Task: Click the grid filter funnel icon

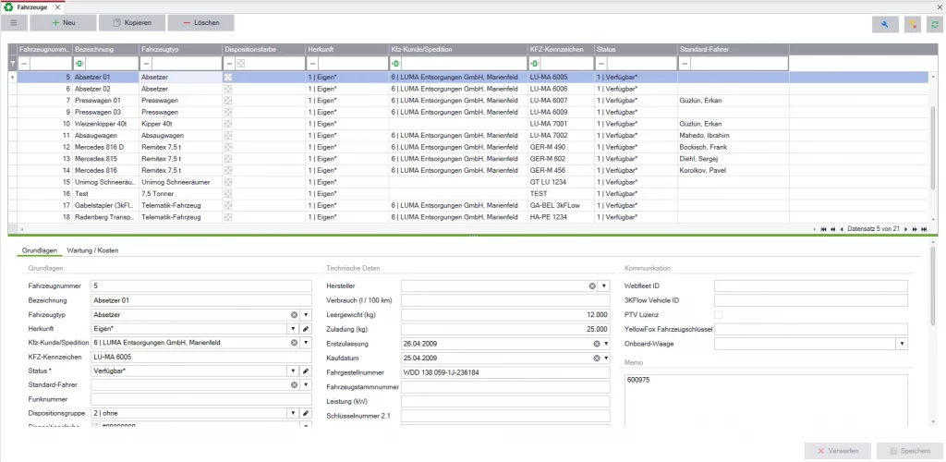Action: click(x=13, y=64)
